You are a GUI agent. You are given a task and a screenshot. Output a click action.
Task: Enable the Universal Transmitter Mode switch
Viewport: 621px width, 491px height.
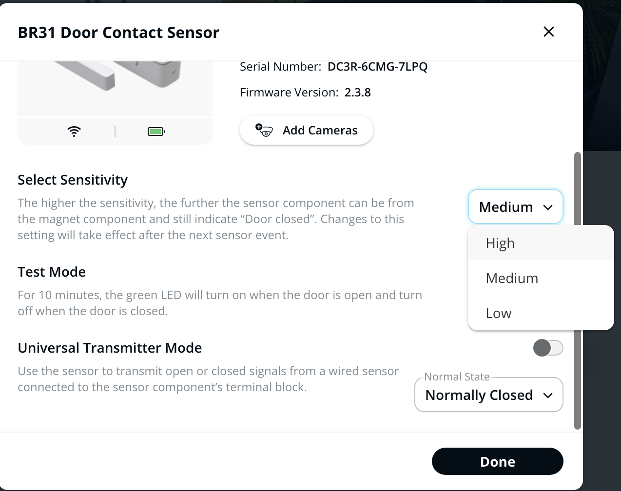coord(548,348)
